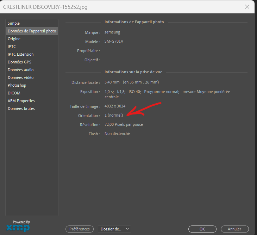Close the file info dialog
This screenshot has height=235, width=257.
click(247, 7)
